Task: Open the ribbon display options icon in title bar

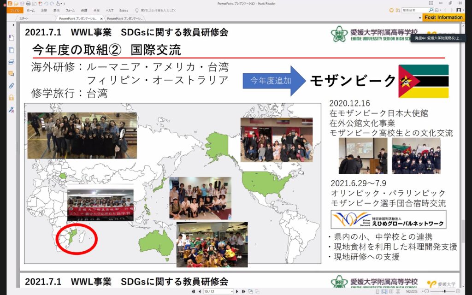Action: [x=431, y=3]
